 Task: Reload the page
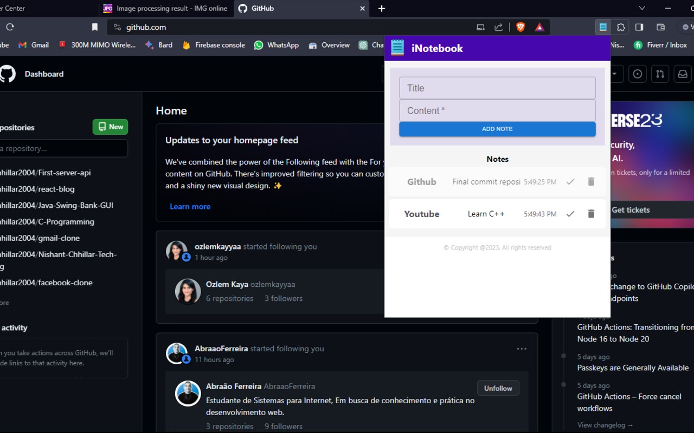[10, 27]
